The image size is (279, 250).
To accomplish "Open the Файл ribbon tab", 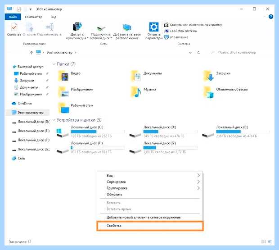I will [x=13, y=17].
